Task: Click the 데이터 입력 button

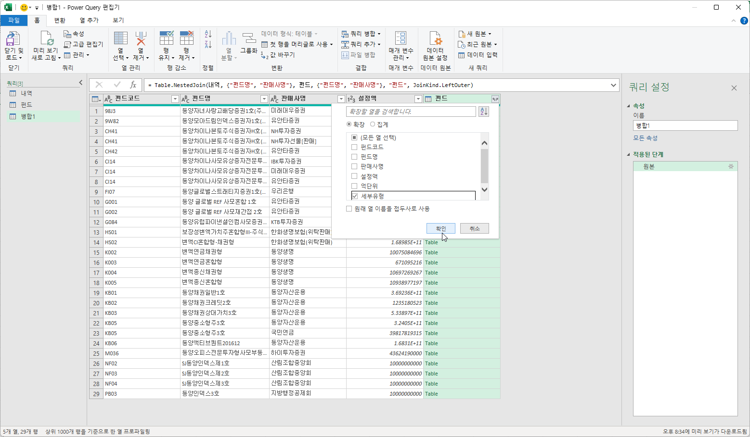Action: click(478, 55)
